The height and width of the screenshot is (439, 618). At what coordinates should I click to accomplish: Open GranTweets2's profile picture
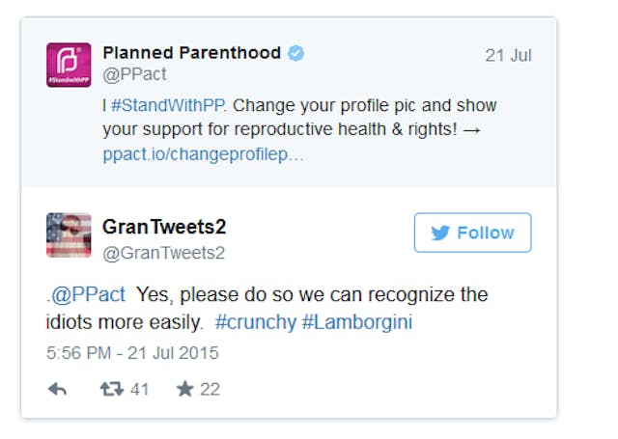click(69, 235)
